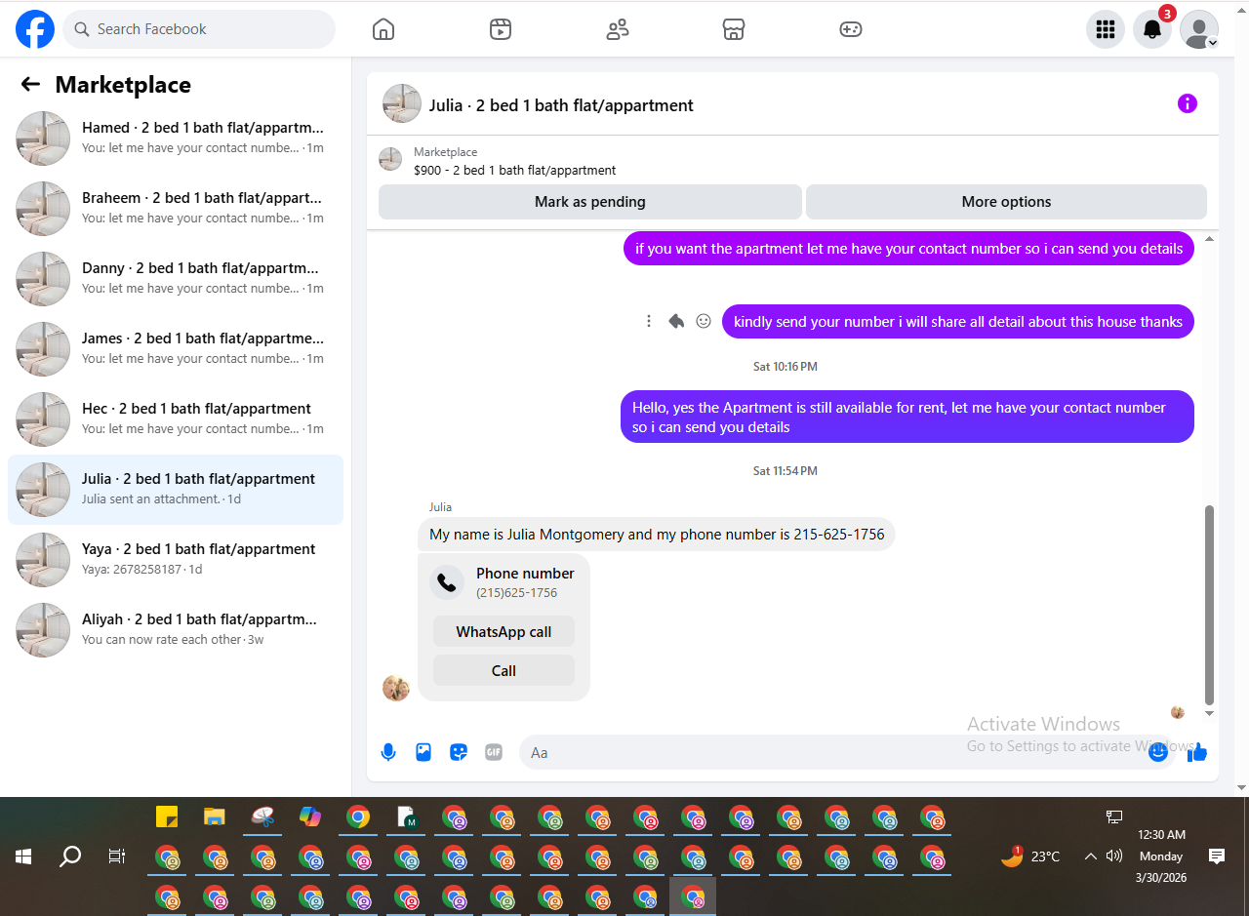Click the chat scrollbar thumb
1249x916 pixels.
[1210, 605]
